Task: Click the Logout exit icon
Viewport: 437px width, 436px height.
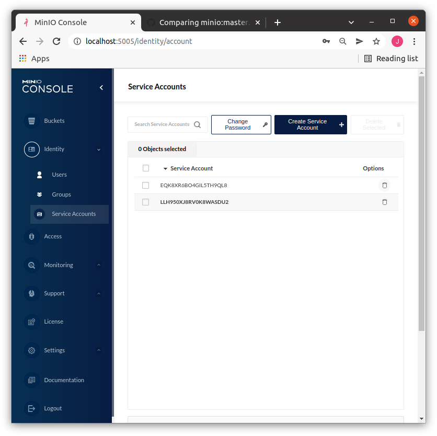Action: 31,408
